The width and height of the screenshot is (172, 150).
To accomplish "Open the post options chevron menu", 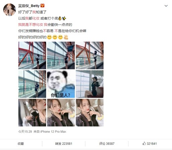I will point(166,6).
